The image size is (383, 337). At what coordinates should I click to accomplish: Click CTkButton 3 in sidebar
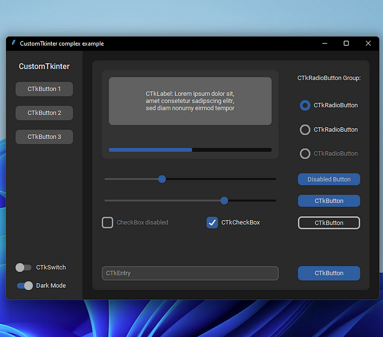click(44, 137)
